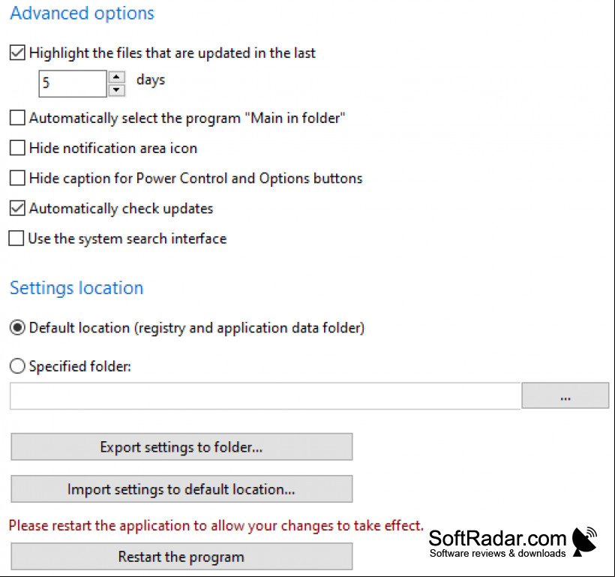Click the Settings location heading
This screenshot has height=577, width=615.
(x=76, y=288)
